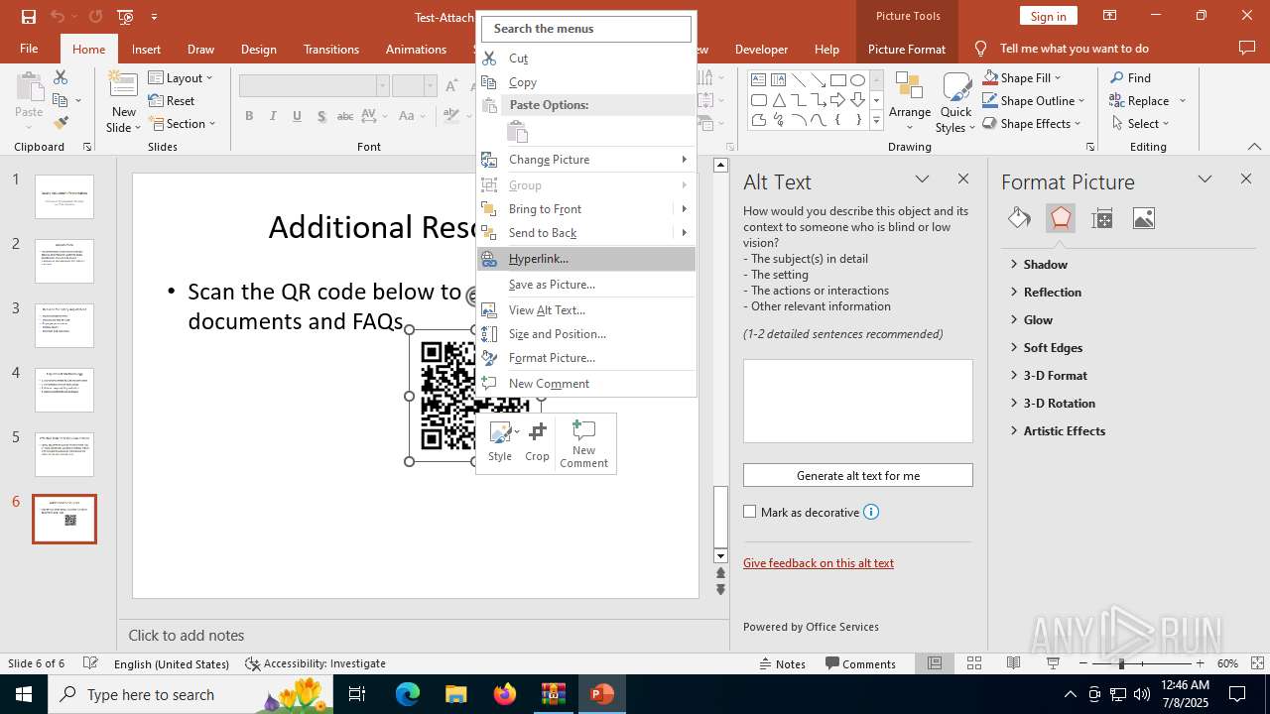Image resolution: width=1270 pixels, height=714 pixels.
Task: Click the Search the menus field
Action: [x=586, y=29]
